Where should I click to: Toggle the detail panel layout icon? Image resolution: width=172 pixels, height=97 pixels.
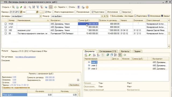tap(51, 7)
